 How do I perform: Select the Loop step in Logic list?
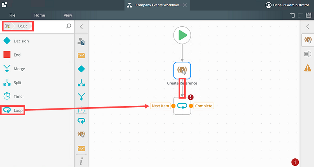[37, 110]
